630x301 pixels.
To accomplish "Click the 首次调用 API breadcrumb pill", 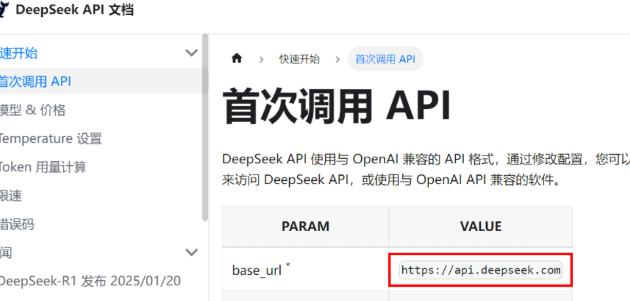I will click(x=385, y=59).
